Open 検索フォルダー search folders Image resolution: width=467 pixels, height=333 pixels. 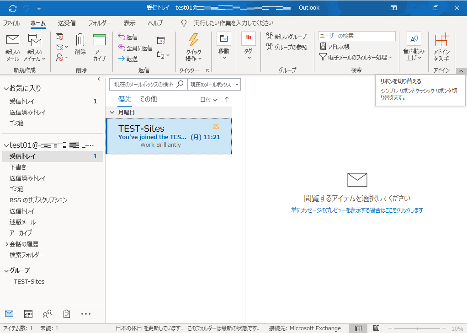coord(53,255)
